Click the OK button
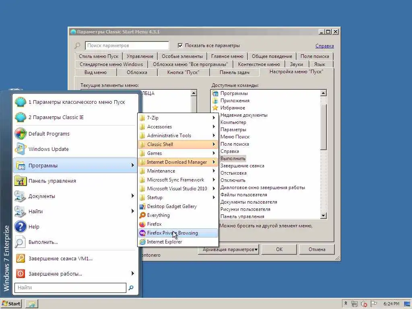 [x=279, y=249]
